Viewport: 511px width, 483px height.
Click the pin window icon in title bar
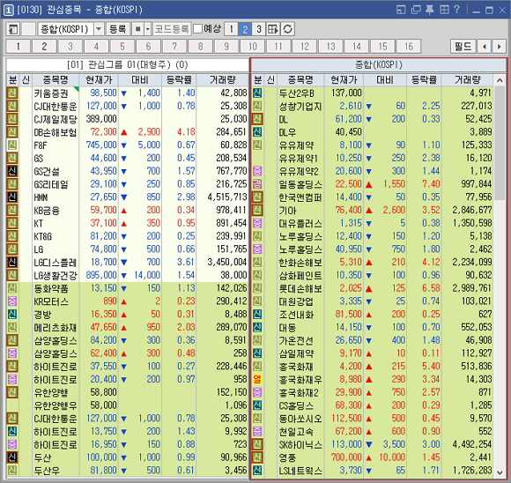[430, 10]
